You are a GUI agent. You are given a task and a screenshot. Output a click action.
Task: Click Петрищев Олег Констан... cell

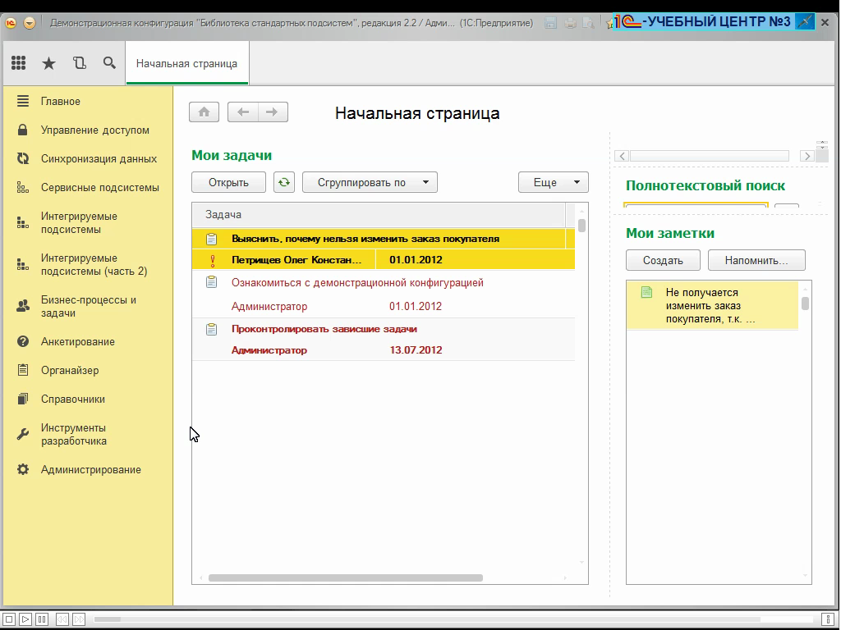[x=296, y=260]
